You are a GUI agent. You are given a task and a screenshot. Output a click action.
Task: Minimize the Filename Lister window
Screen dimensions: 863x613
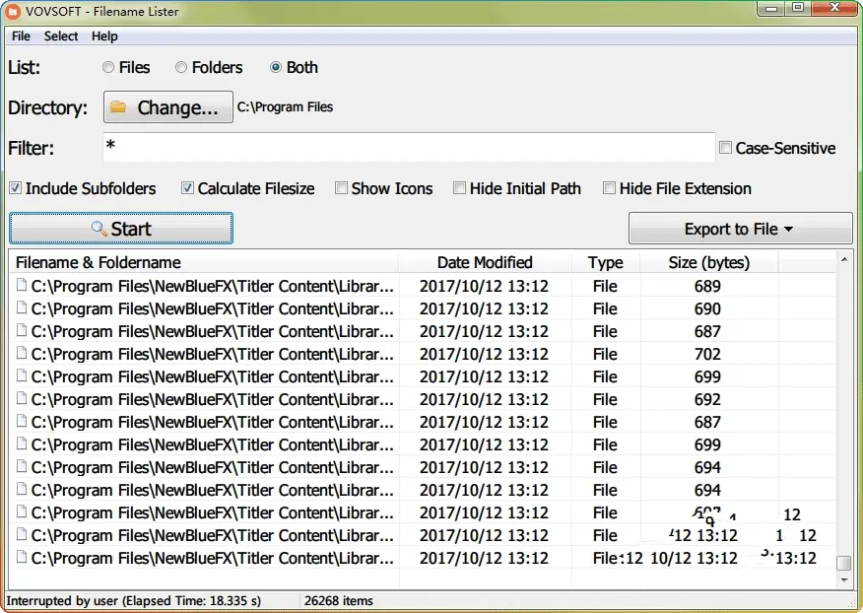[x=771, y=9]
